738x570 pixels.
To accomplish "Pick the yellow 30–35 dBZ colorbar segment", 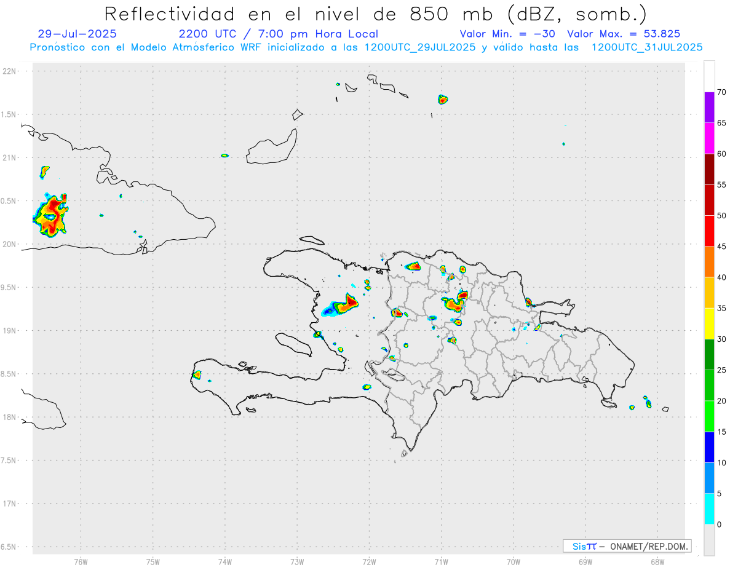I will 709,323.
